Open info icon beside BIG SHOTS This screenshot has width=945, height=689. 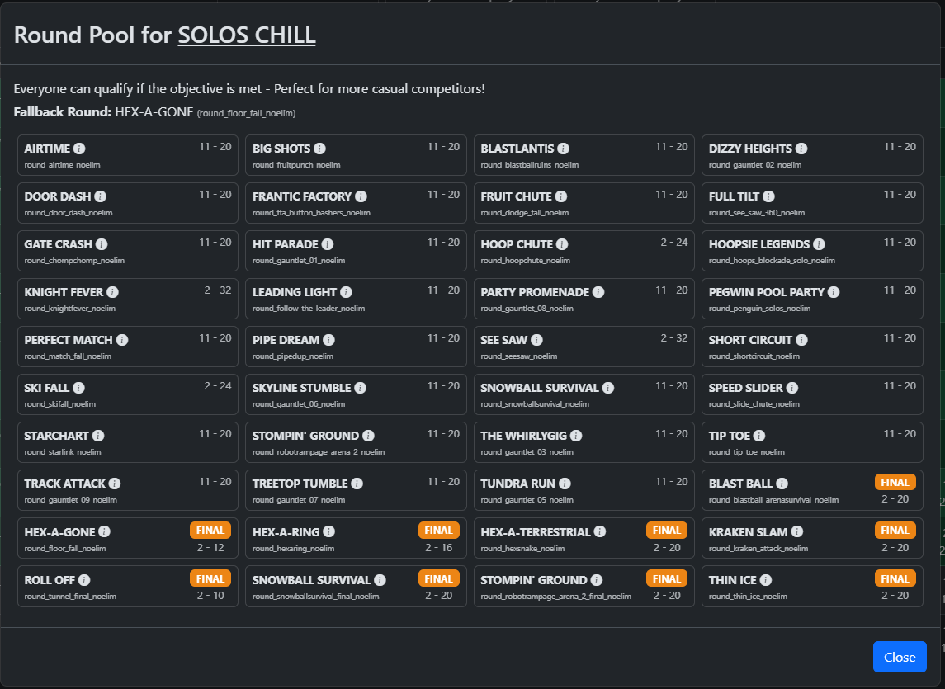pyautogui.click(x=319, y=149)
